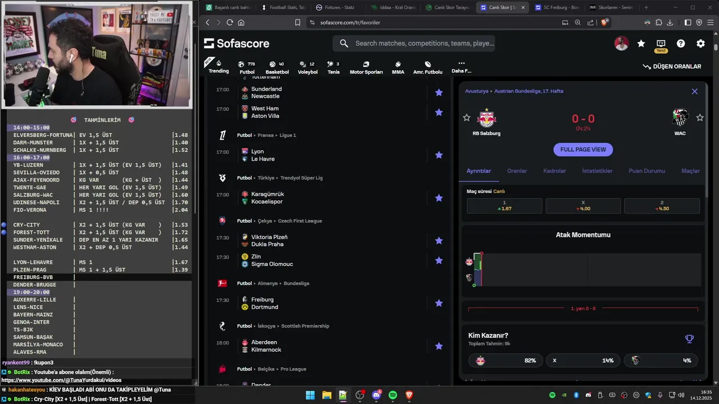Favorite the WAC team star

(x=700, y=117)
